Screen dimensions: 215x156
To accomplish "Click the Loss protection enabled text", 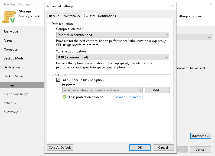I will pyautogui.click(x=86, y=97).
